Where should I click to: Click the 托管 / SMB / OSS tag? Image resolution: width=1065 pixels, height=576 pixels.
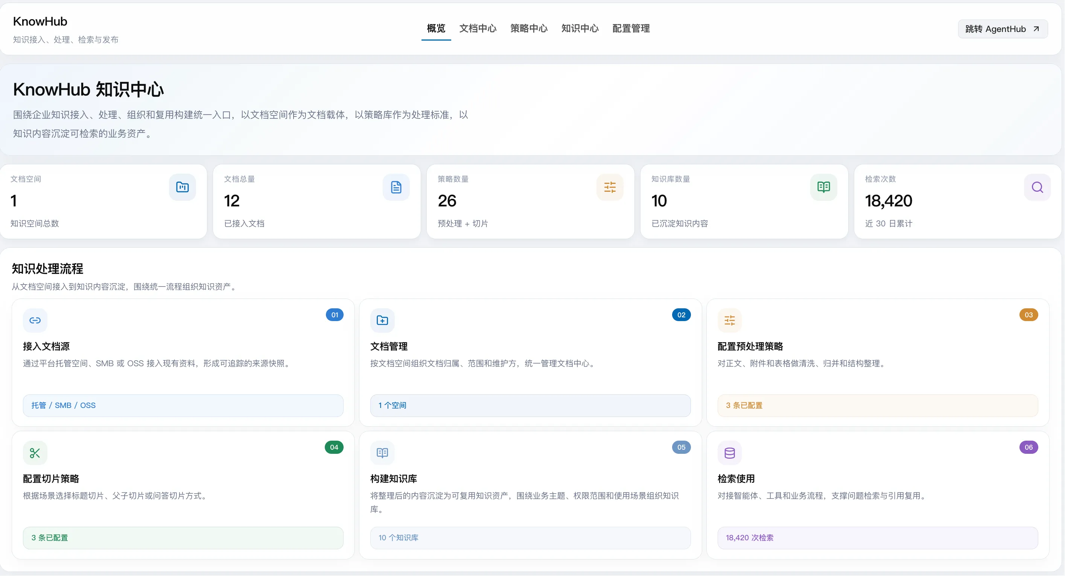tap(183, 405)
